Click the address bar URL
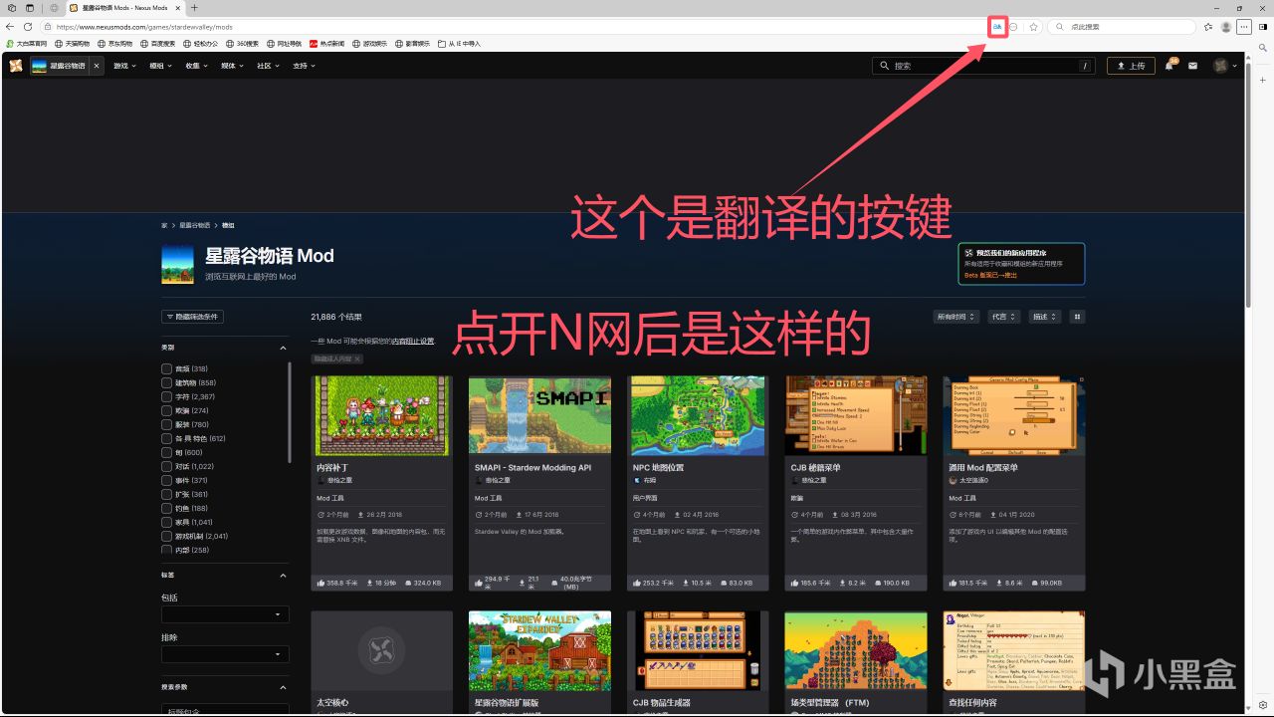 tap(144, 27)
